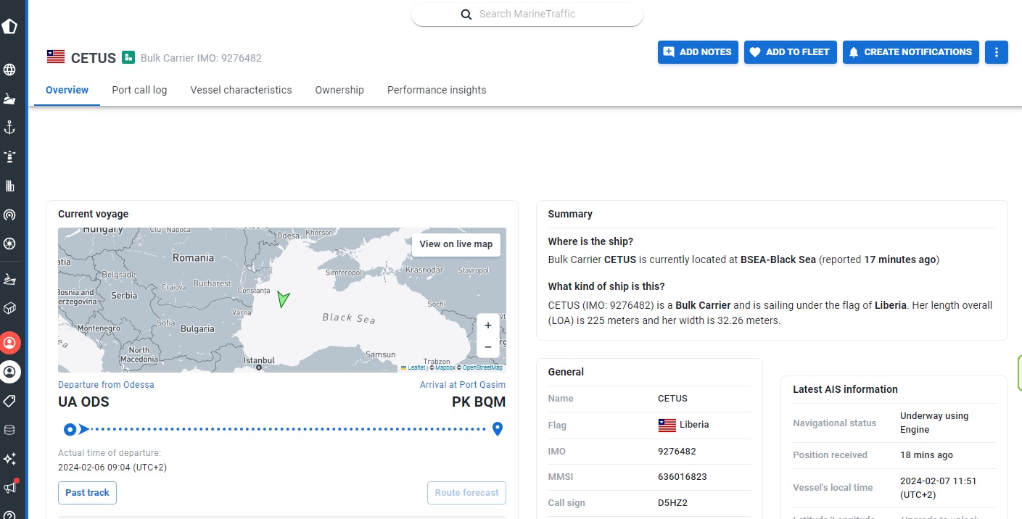The image size is (1022, 519).
Task: Open the megaphone announcements icon
Action: tap(10, 487)
